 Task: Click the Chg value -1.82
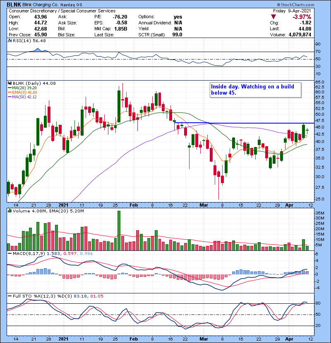(305, 23)
